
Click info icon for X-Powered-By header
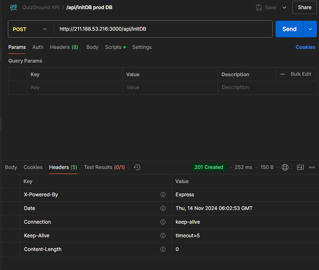tap(163, 195)
